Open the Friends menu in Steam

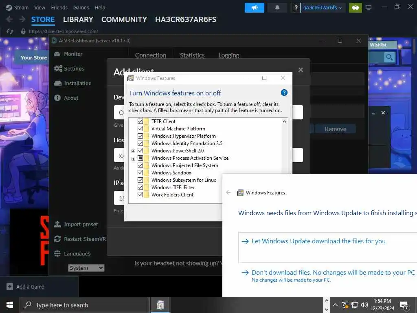click(x=59, y=8)
